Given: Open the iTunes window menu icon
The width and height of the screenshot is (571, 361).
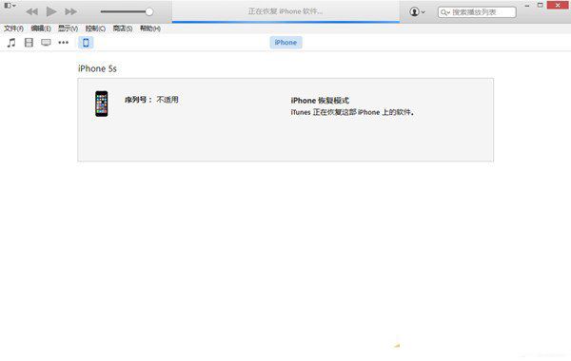Looking at the screenshot, I should point(10,6).
